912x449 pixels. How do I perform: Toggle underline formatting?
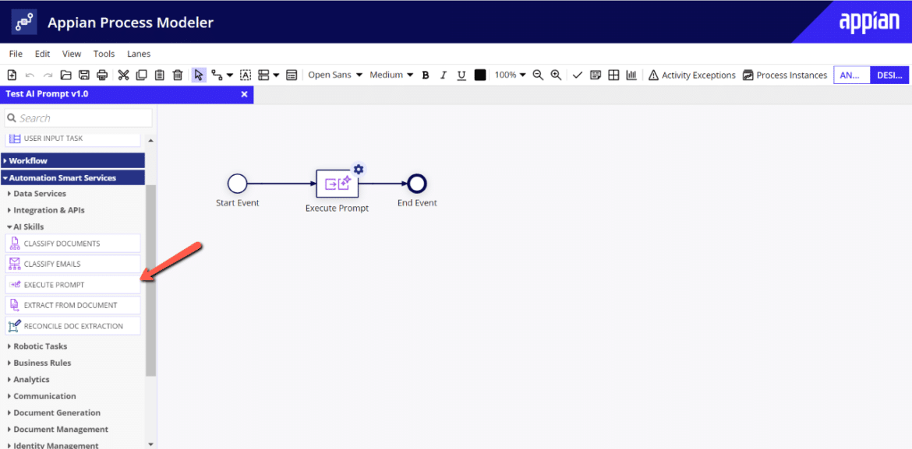point(461,74)
